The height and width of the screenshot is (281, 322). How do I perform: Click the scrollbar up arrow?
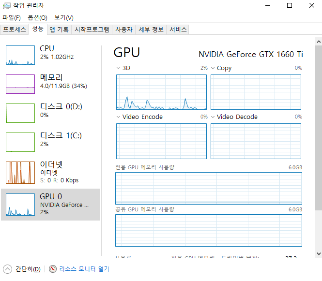point(319,42)
